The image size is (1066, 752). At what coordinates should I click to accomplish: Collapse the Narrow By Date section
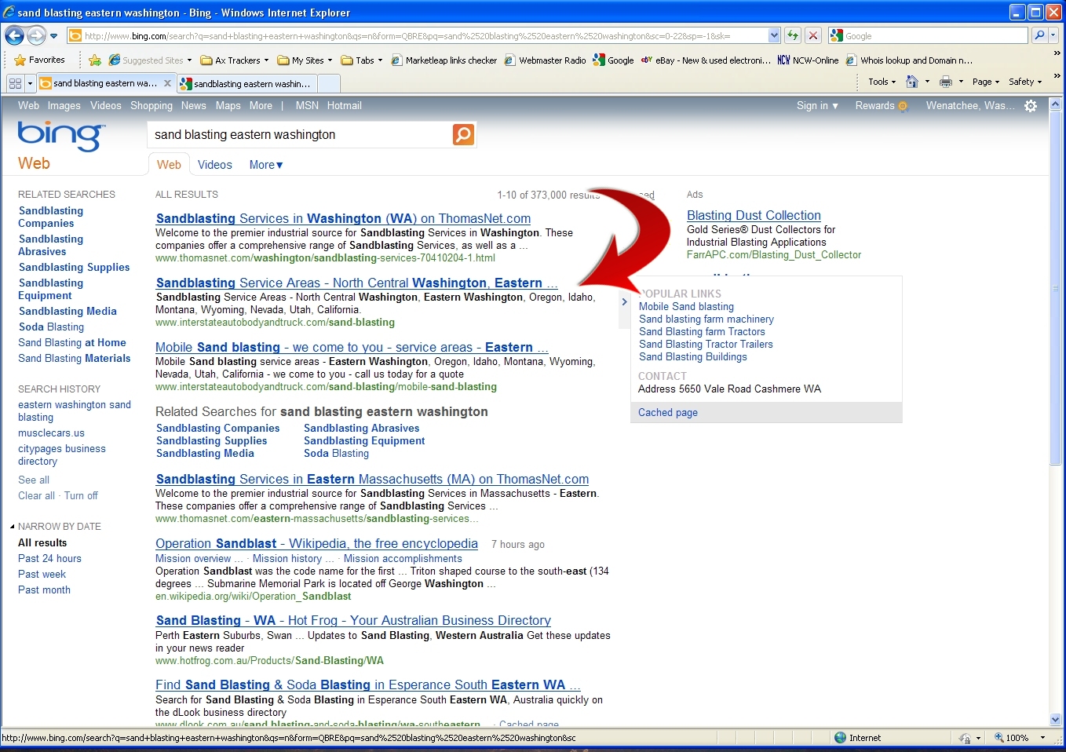click(13, 527)
